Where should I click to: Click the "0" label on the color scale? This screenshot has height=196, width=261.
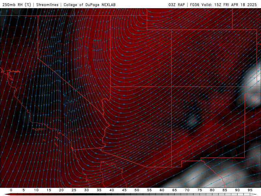pos(11,190)
